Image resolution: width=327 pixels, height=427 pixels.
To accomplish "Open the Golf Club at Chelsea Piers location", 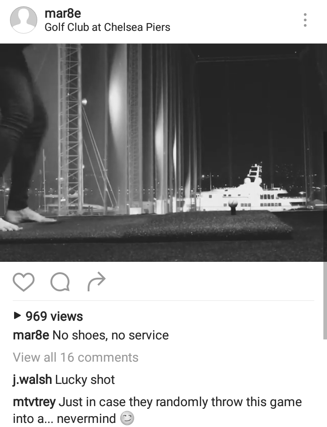I will click(107, 27).
